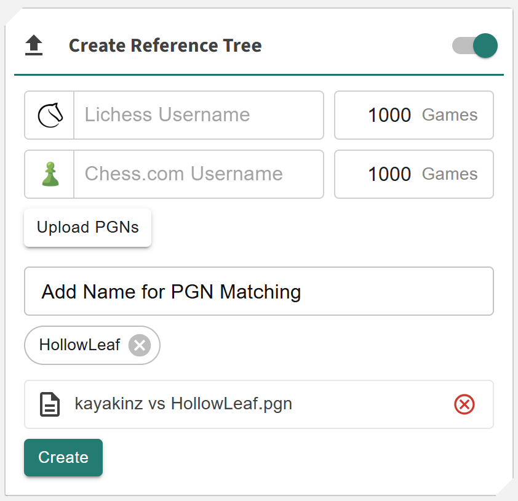Viewport: 518px width, 501px height.
Task: Toggle the Create Reference Tree switch
Action: [475, 46]
